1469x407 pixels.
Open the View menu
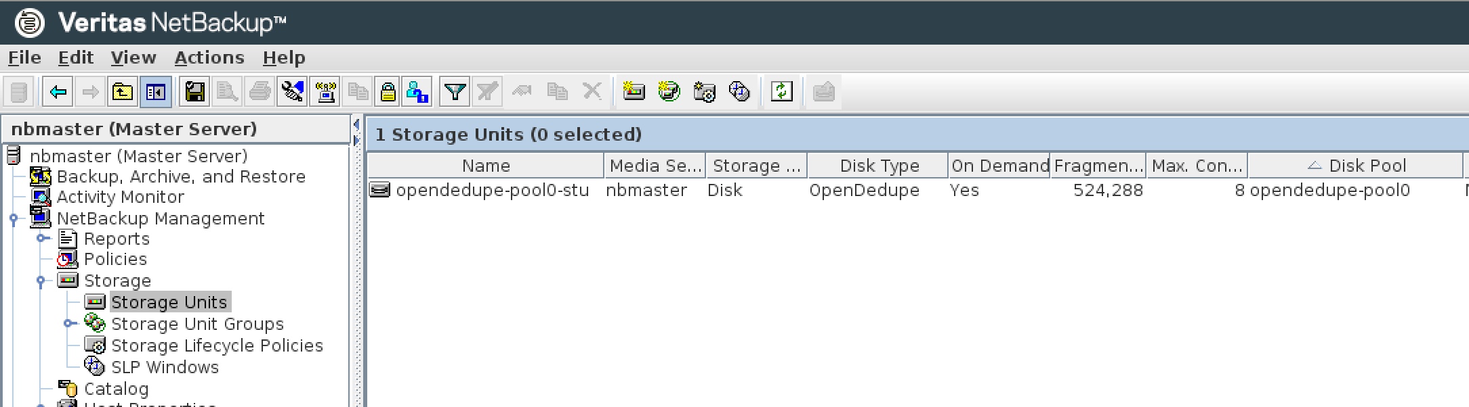point(133,57)
